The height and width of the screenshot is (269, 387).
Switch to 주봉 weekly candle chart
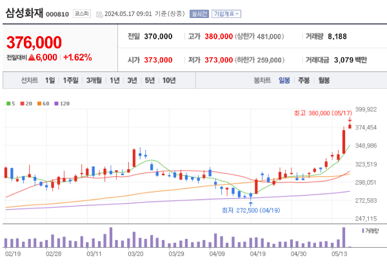(304, 80)
